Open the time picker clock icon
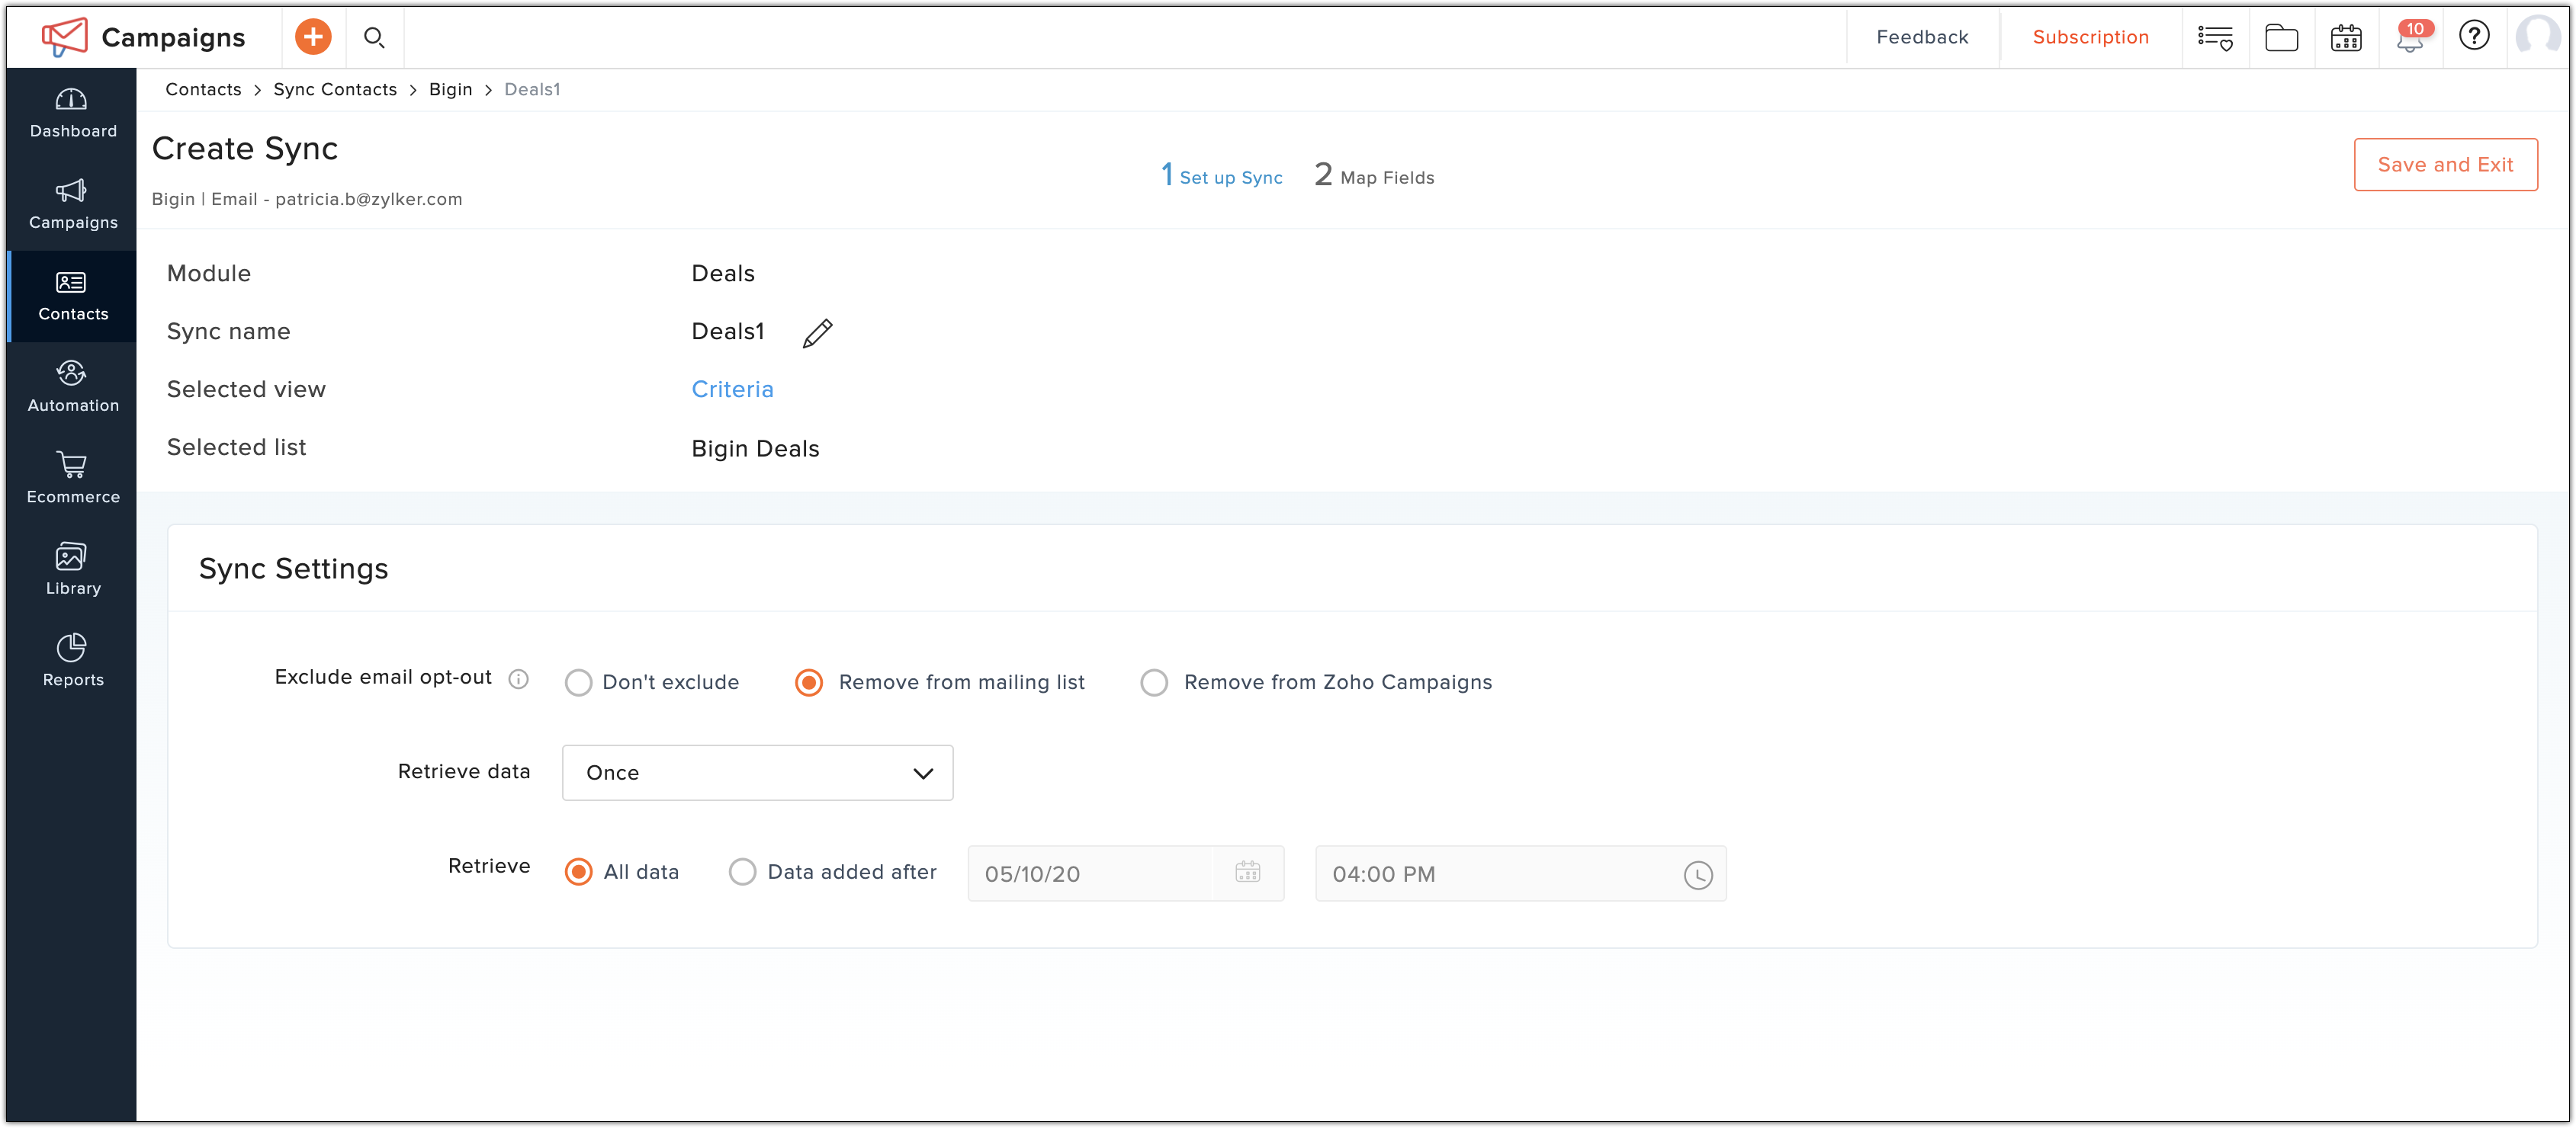 tap(1697, 875)
